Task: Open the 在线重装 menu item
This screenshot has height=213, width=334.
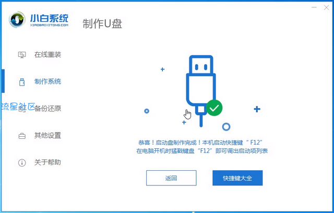Action: (x=47, y=55)
